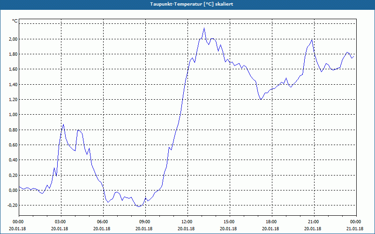Select the '20.01.18' date below '09:00'
The image size is (375, 234).
(x=144, y=229)
